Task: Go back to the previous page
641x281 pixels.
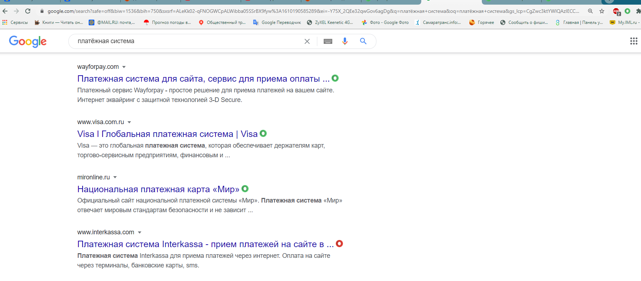Action: pos(5,11)
